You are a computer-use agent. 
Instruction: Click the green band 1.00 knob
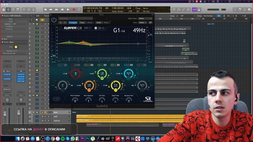[102, 73]
